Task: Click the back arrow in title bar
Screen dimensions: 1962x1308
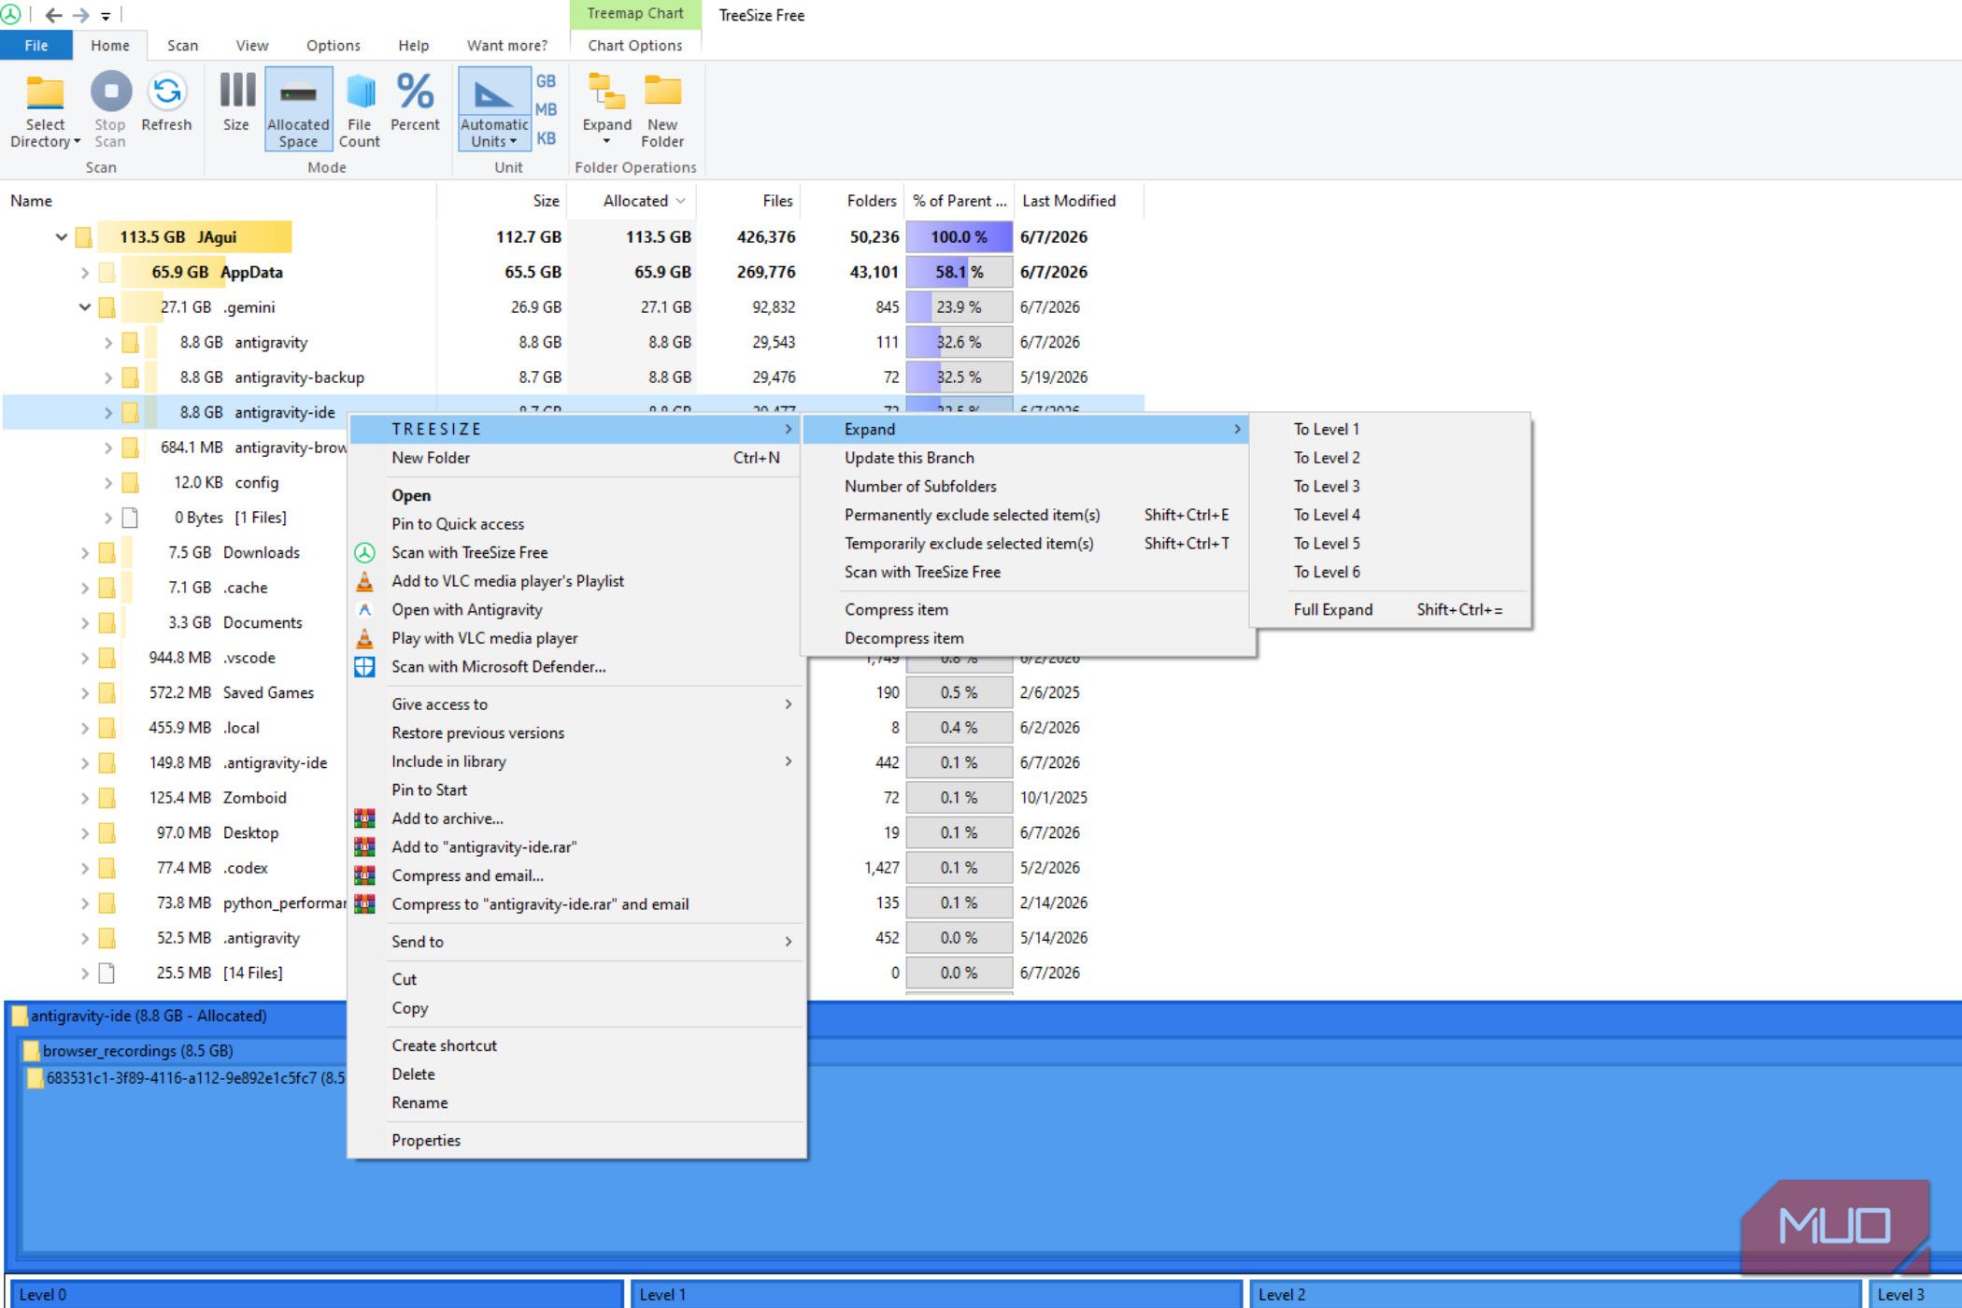Action: pyautogui.click(x=54, y=15)
